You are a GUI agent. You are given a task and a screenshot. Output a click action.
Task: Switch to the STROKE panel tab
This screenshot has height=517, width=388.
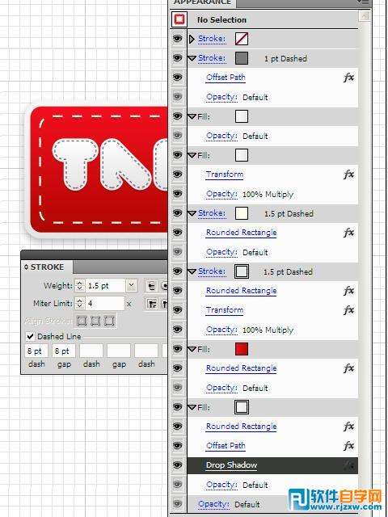click(x=44, y=267)
